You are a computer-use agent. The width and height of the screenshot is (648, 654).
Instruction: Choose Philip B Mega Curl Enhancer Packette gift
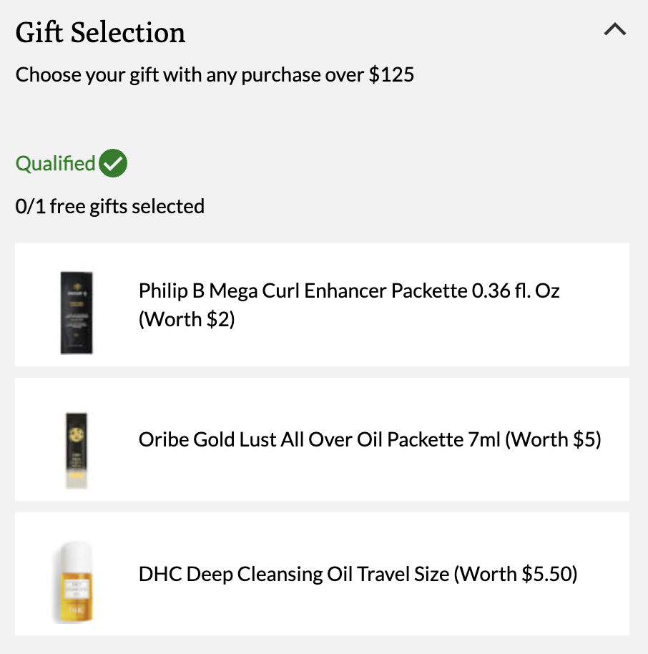[322, 305]
